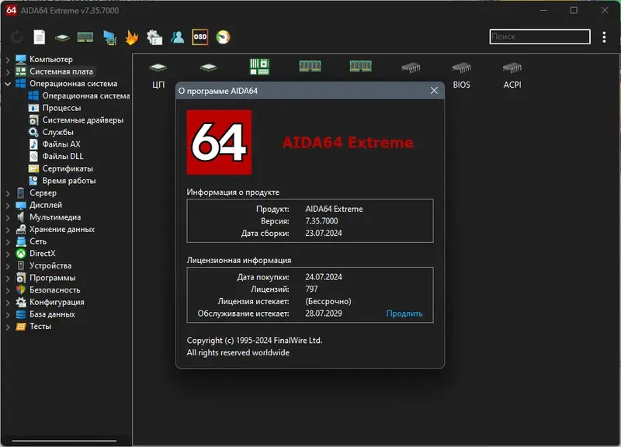
Task: Select Процессы in the tree
Action: [61, 108]
